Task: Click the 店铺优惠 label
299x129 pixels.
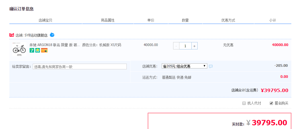Action: (150, 66)
